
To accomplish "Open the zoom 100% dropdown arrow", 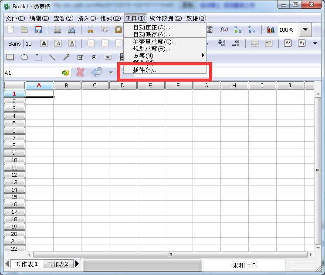I will pyautogui.click(x=305, y=30).
